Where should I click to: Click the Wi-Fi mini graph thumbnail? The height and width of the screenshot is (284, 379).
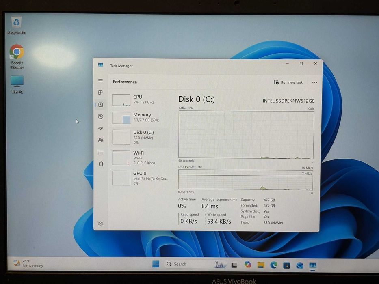coord(121,158)
